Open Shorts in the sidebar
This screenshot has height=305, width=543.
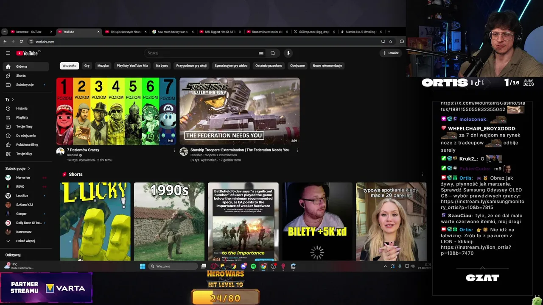25,75
